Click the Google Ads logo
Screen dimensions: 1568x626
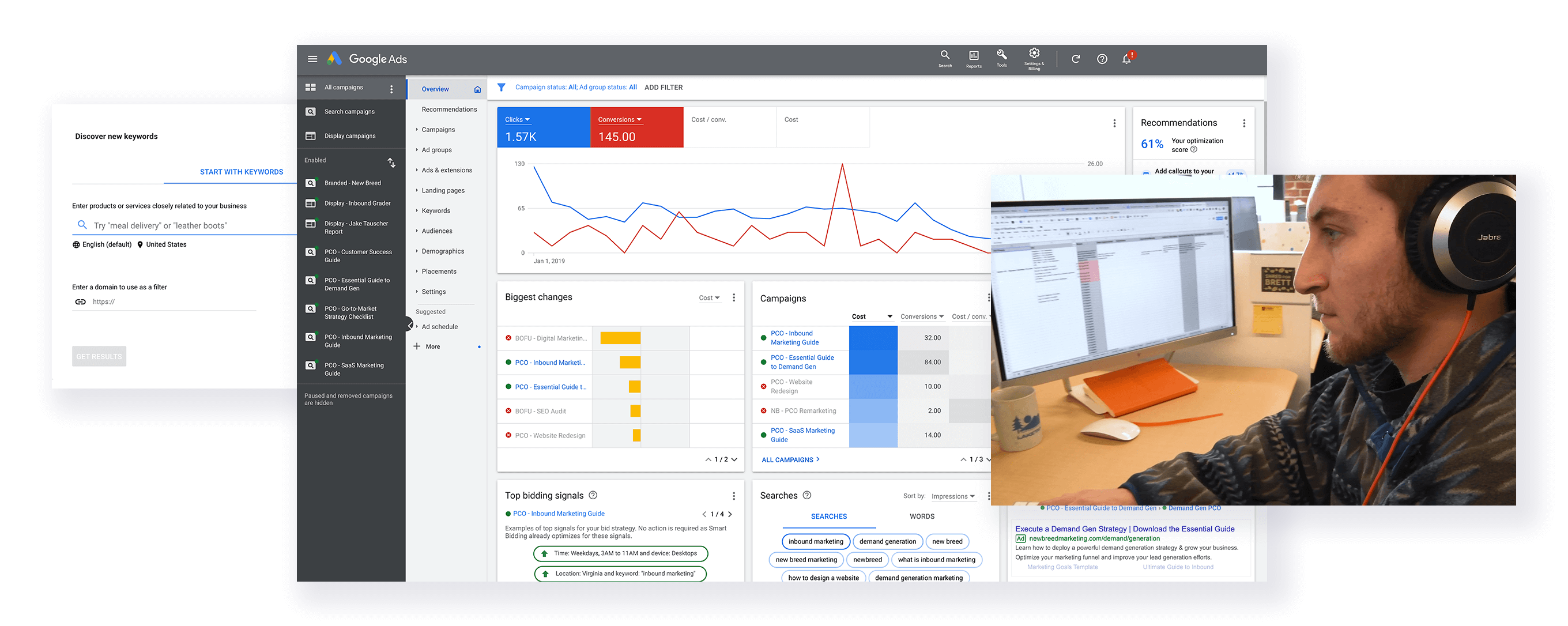(367, 59)
